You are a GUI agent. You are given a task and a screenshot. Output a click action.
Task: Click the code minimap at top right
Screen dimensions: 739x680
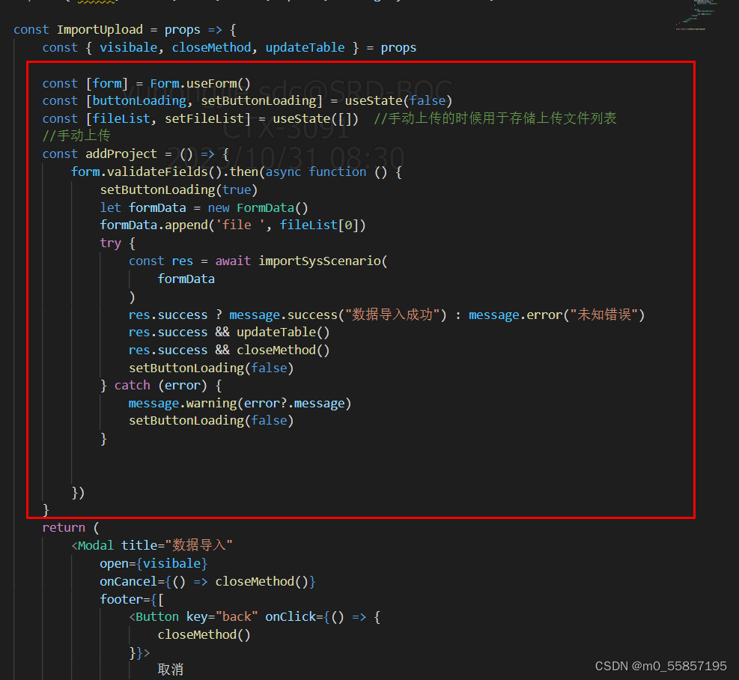[x=696, y=15]
